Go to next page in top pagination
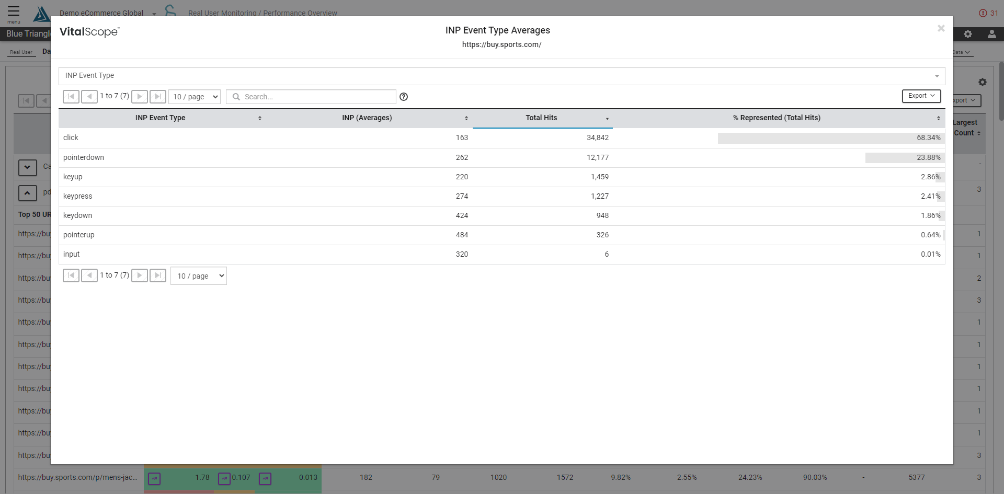 point(140,97)
